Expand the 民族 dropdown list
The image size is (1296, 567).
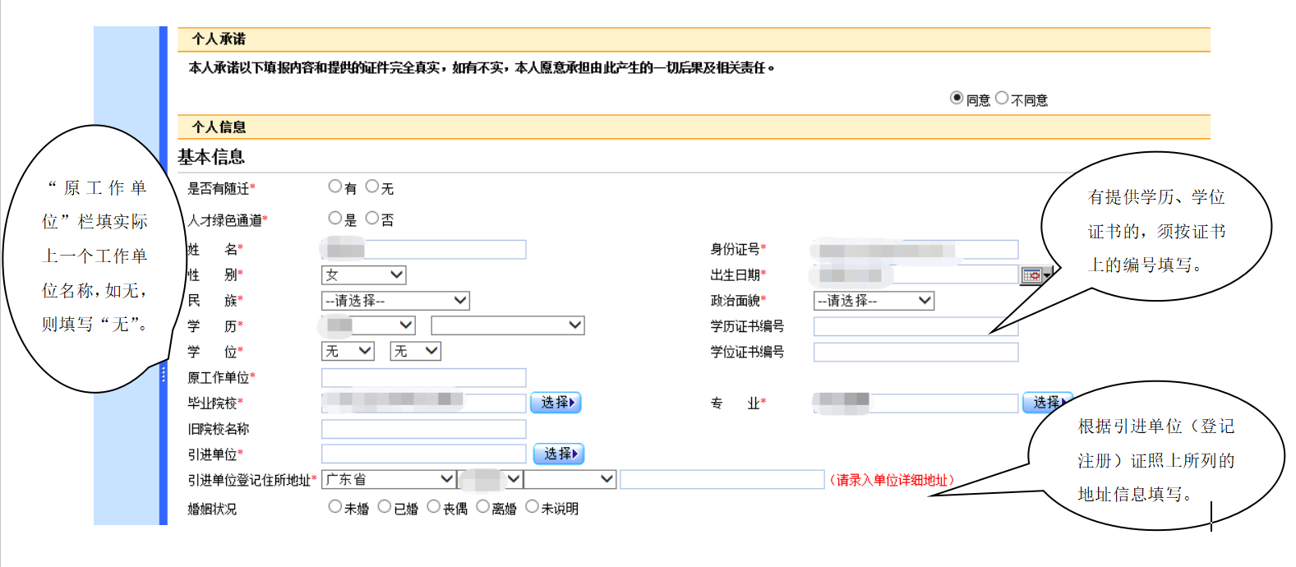(394, 301)
